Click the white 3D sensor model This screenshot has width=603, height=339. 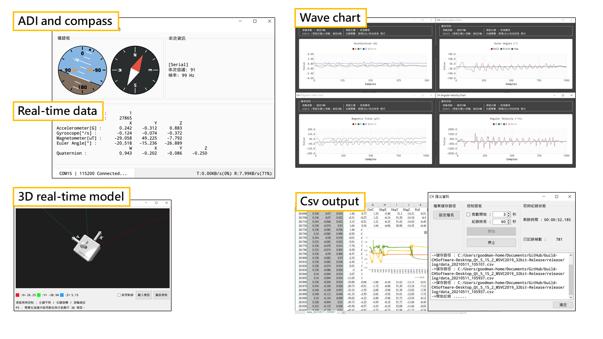(x=87, y=247)
